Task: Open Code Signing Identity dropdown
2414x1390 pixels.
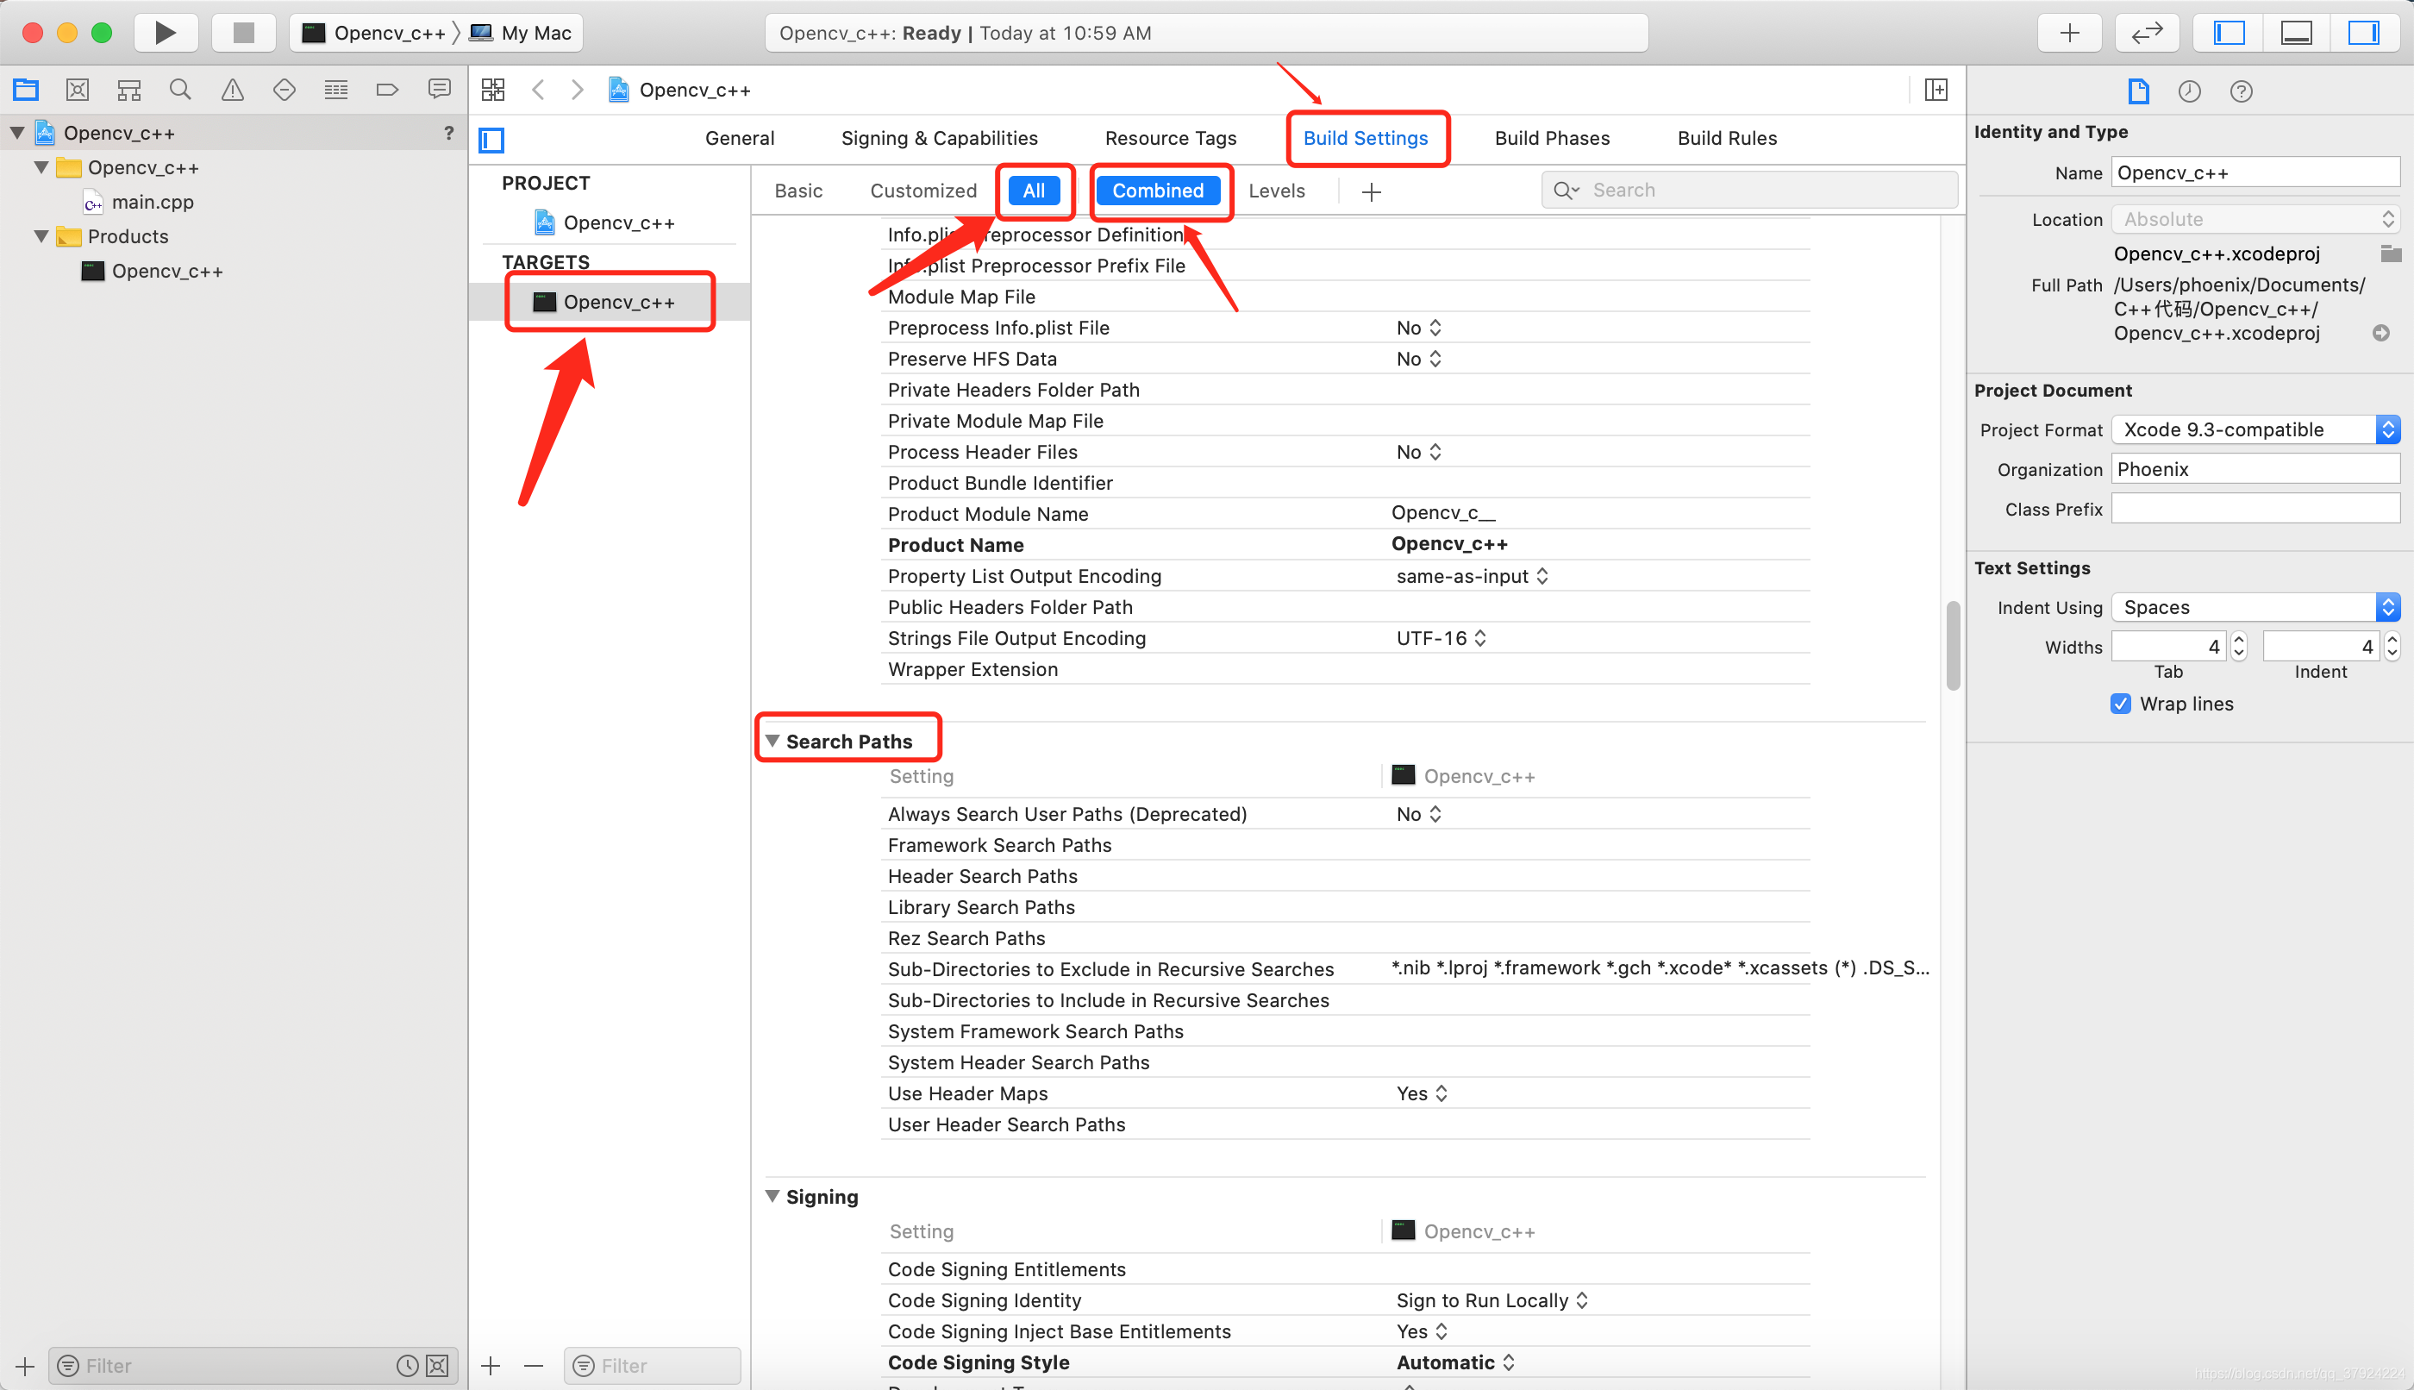Action: (x=1492, y=1300)
